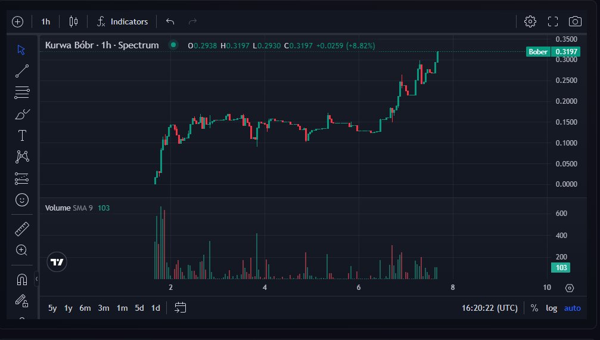The height and width of the screenshot is (340, 600).
Task: Select the brush drawing tool
Action: click(22, 114)
